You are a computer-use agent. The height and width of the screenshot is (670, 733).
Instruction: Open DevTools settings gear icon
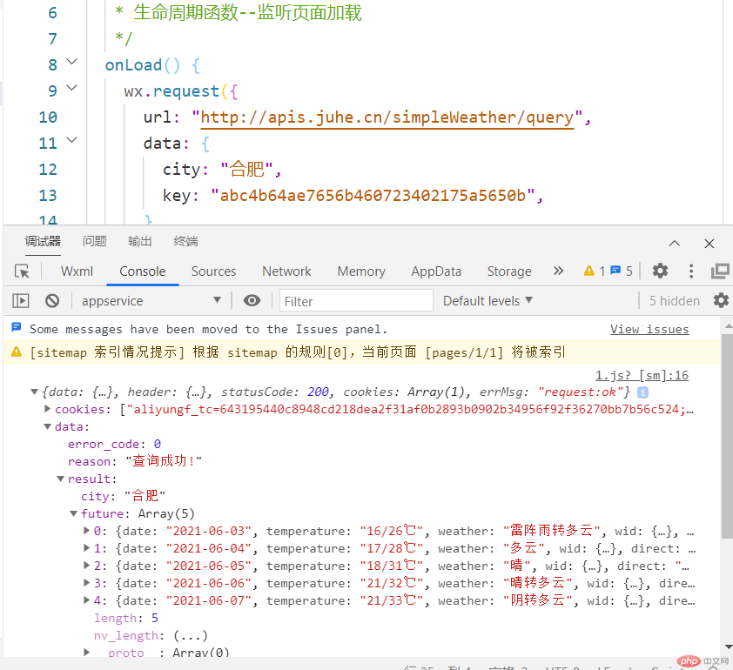(660, 271)
